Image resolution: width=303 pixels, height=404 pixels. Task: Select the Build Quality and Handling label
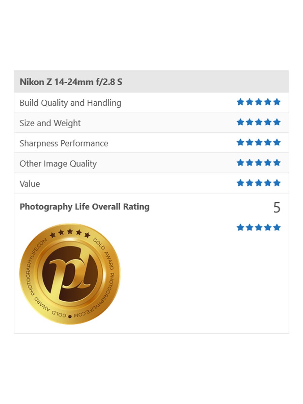70,103
